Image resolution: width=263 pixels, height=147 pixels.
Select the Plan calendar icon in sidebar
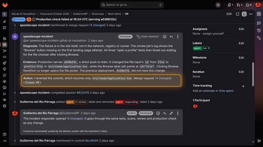[5, 45]
